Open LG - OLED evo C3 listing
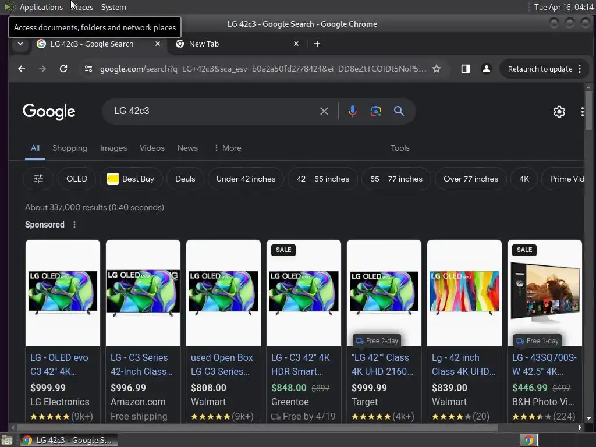This screenshot has height=447, width=596. (59, 364)
